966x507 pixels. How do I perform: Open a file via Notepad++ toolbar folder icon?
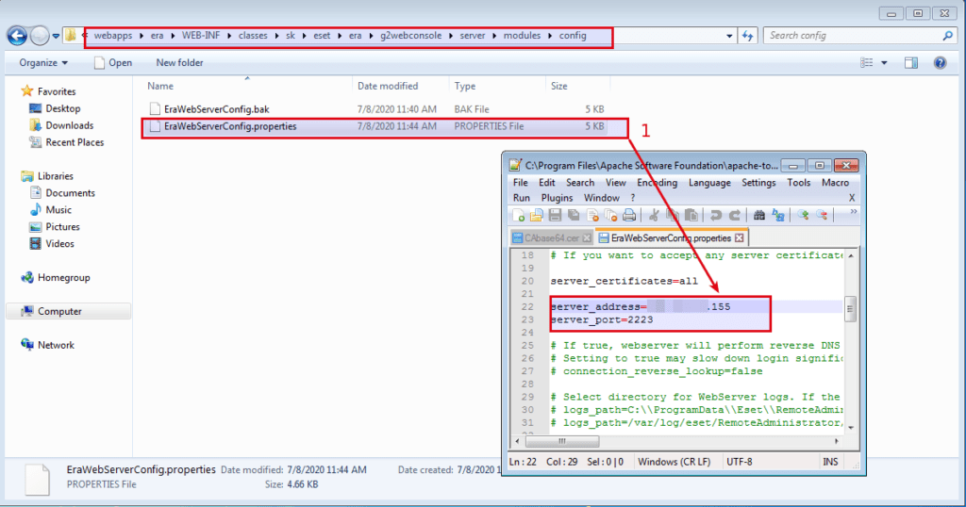(537, 216)
